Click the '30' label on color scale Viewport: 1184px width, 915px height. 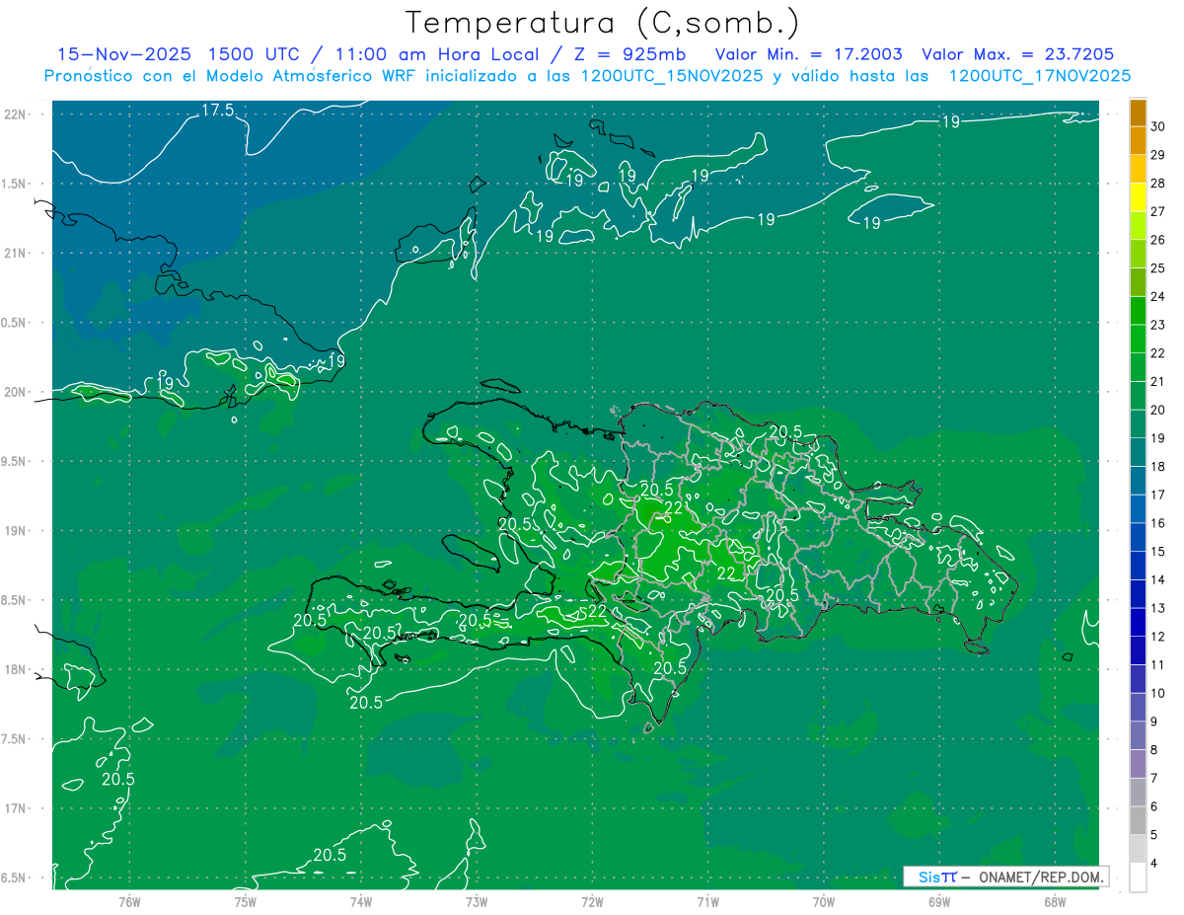pyautogui.click(x=1158, y=127)
